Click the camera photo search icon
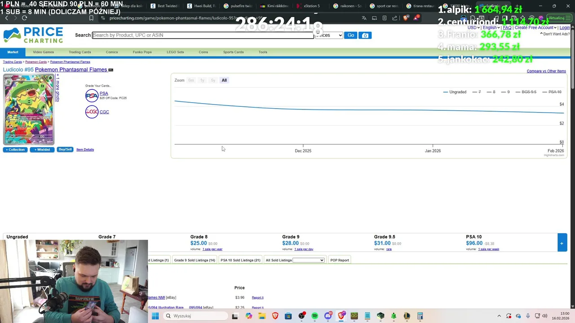 click(365, 35)
